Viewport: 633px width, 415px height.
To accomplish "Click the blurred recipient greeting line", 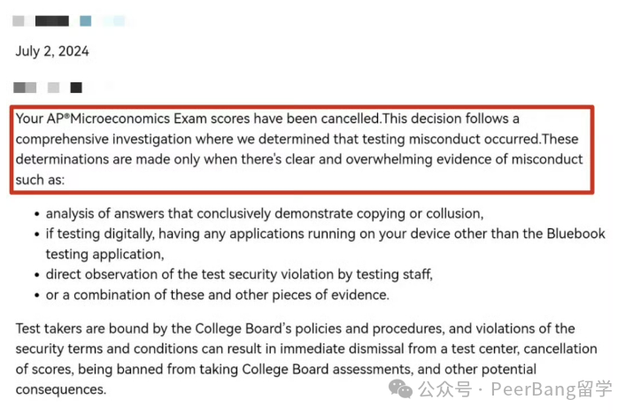I will pos(48,88).
